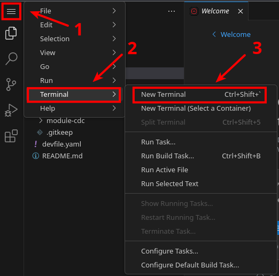Open the Explorer view icon

click(11, 33)
